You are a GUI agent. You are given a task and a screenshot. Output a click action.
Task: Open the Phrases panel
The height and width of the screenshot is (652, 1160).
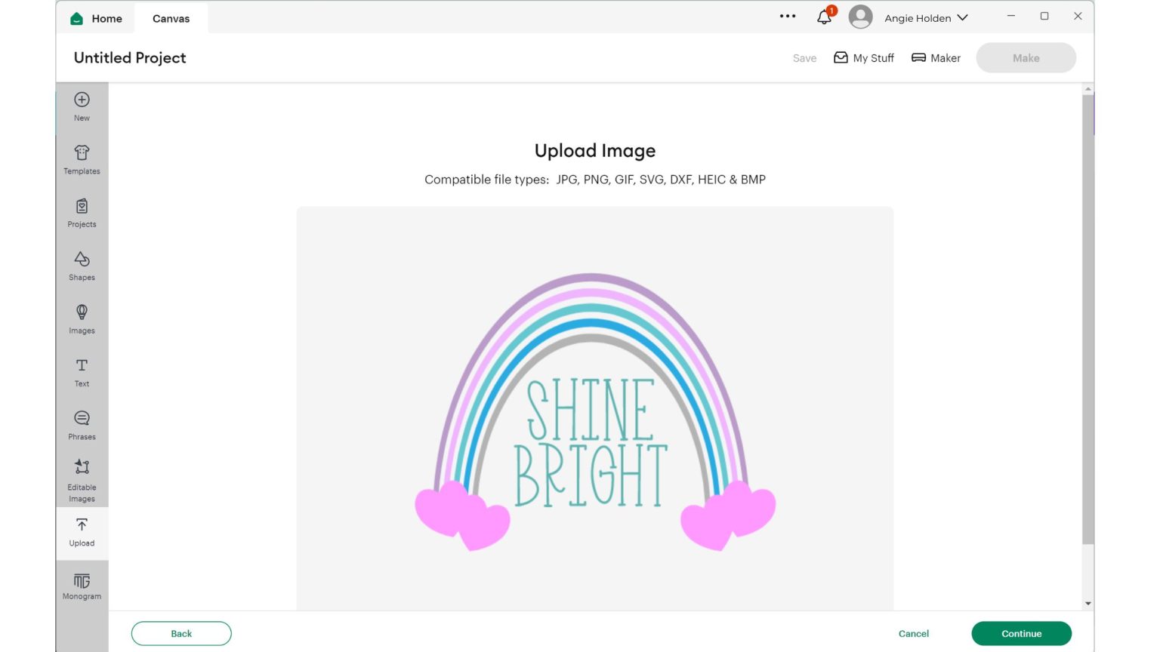[82, 425]
